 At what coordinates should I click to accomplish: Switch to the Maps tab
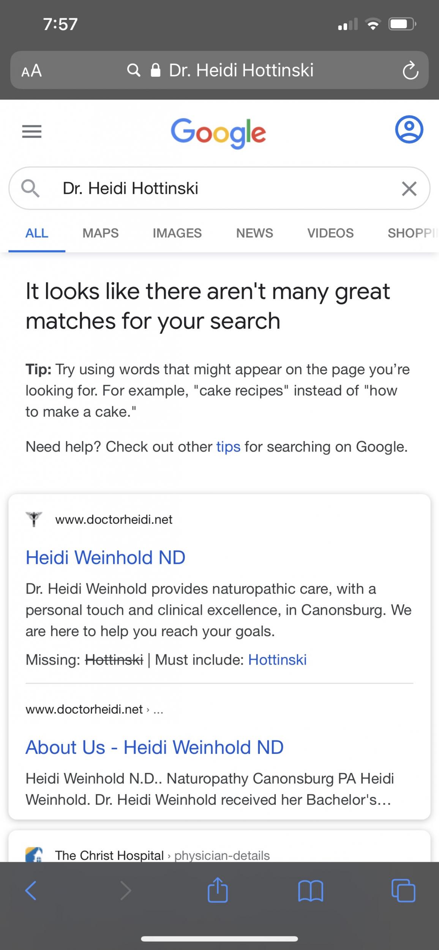(100, 233)
